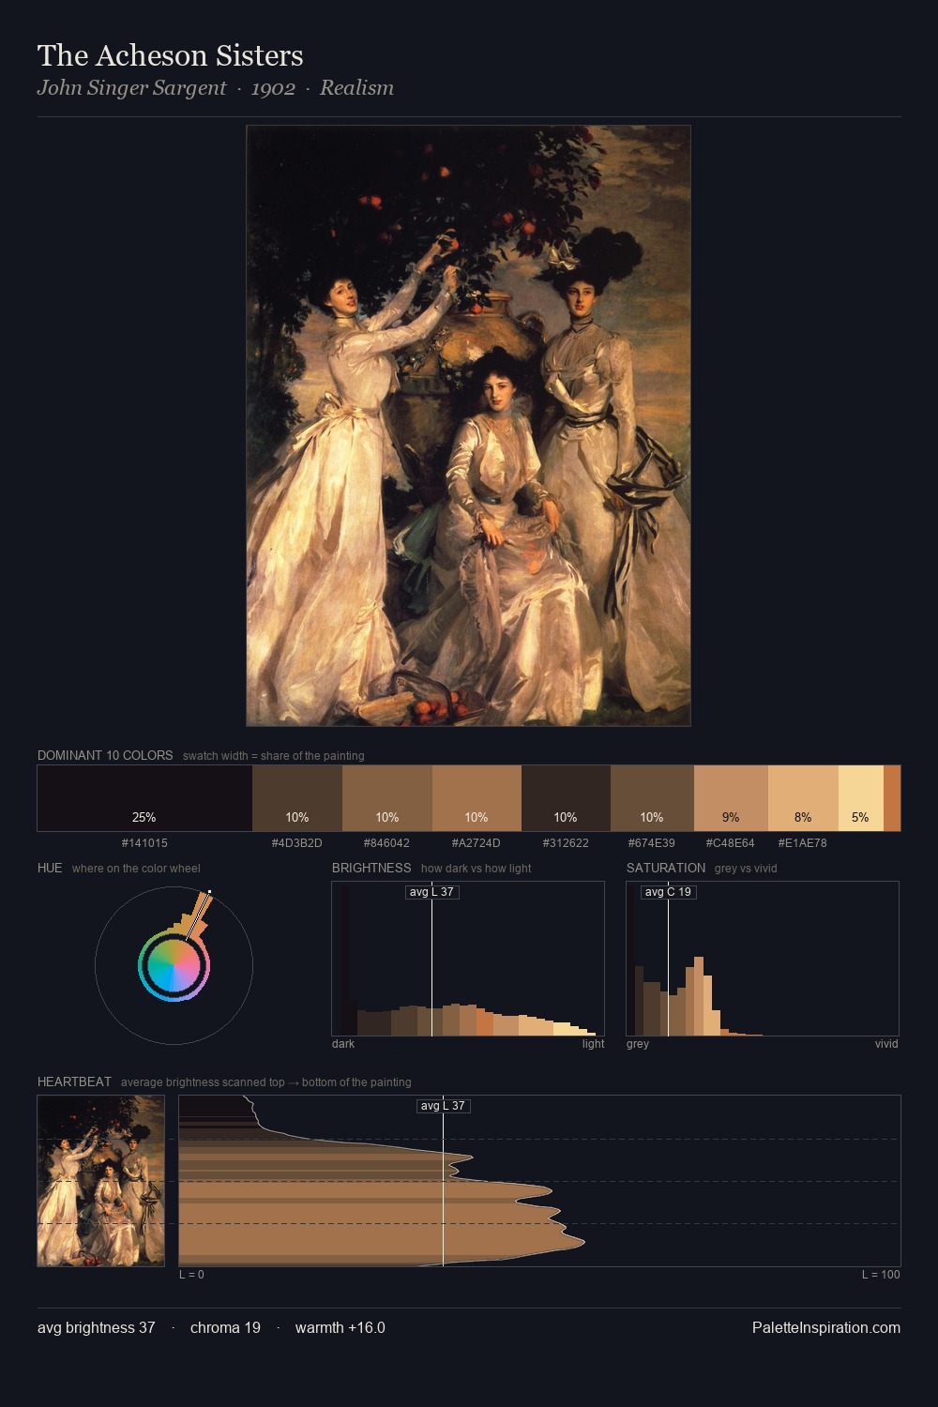Click the note "swatch width = share of the painting"
The height and width of the screenshot is (1407, 938).
pyautogui.click(x=273, y=756)
